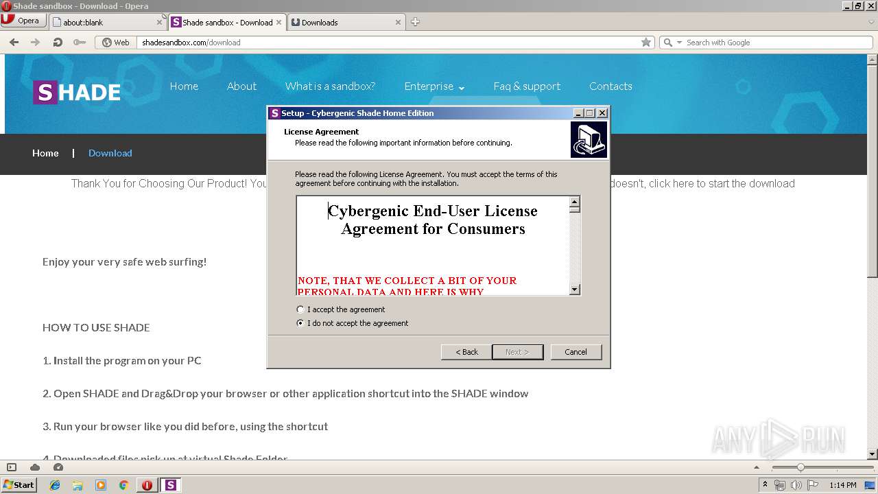Click the address bar URL field

388,43
